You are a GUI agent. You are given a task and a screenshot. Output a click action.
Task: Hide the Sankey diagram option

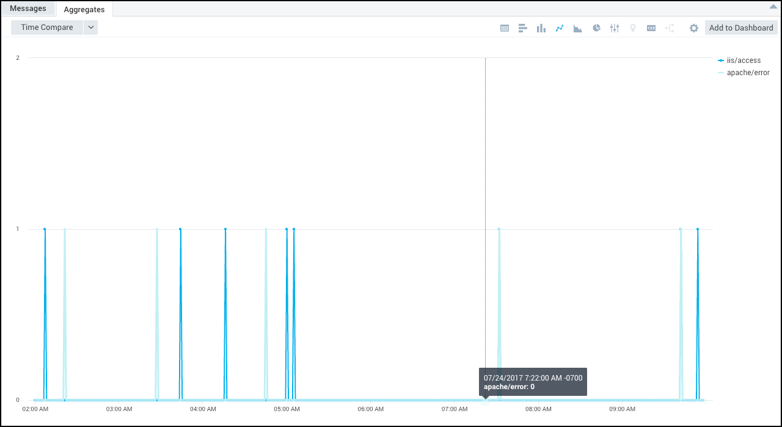click(x=670, y=27)
